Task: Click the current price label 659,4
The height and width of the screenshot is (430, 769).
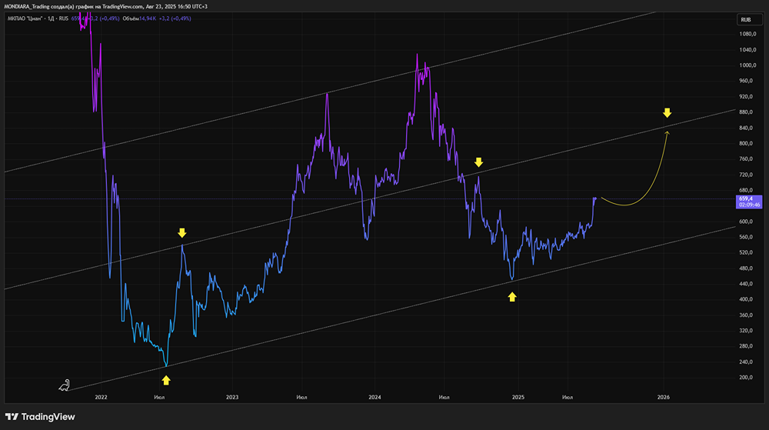Action: pyautogui.click(x=746, y=198)
